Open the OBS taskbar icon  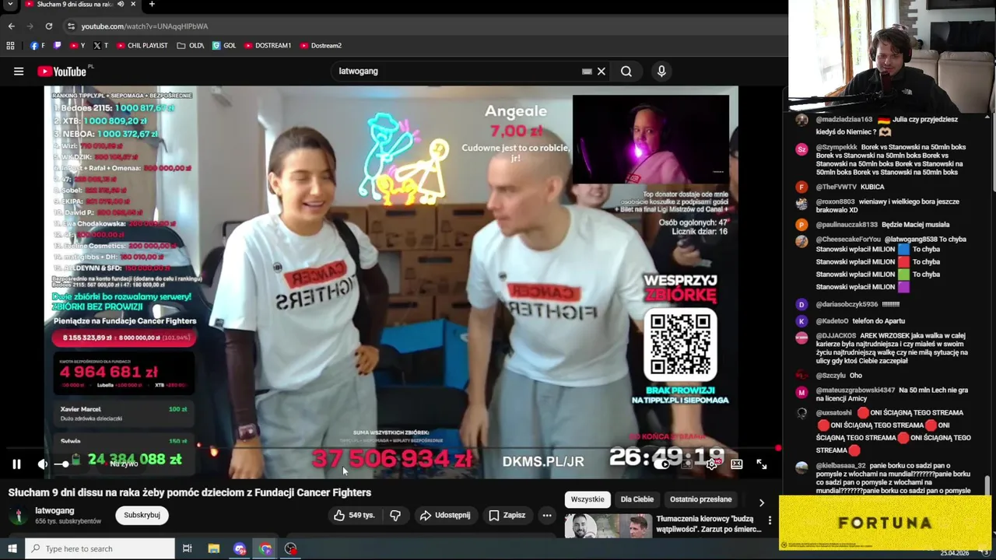[x=291, y=549]
